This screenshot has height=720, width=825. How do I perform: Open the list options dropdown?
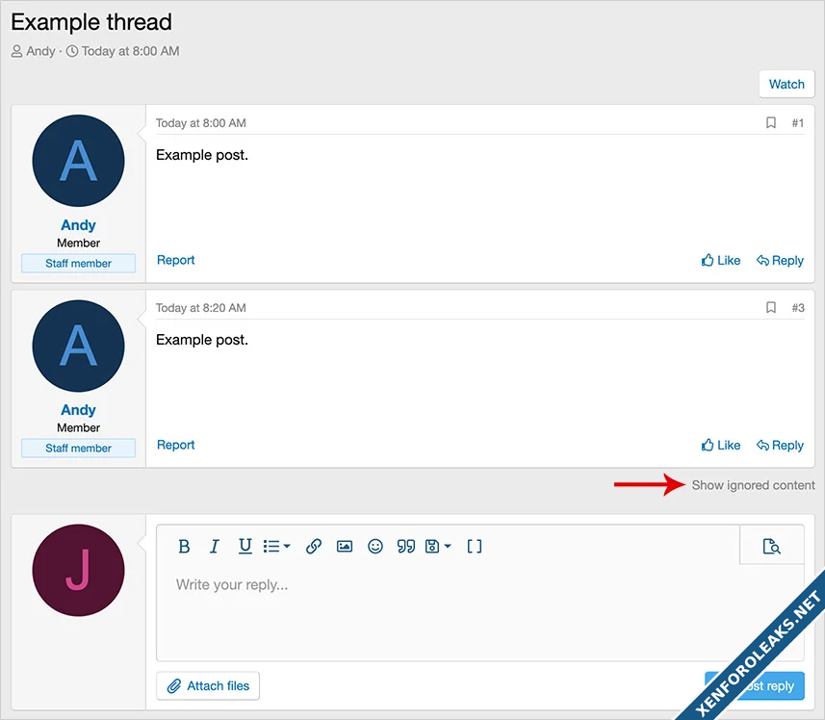pyautogui.click(x=277, y=547)
